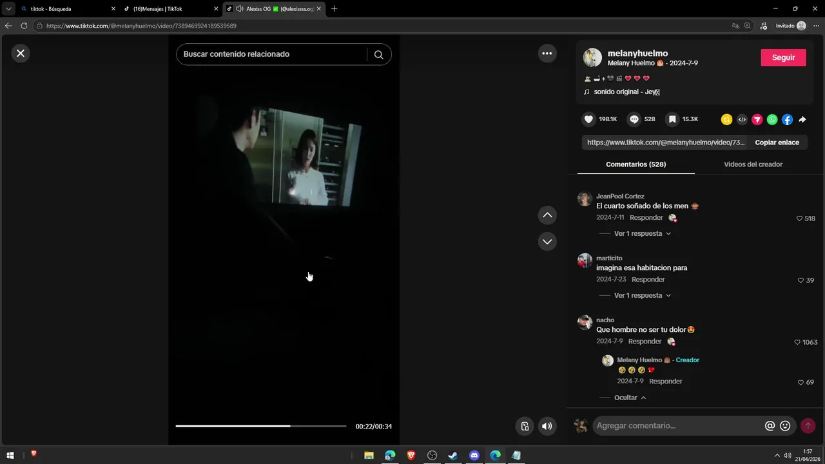Like the creator's reply with 69 likes

(x=801, y=382)
